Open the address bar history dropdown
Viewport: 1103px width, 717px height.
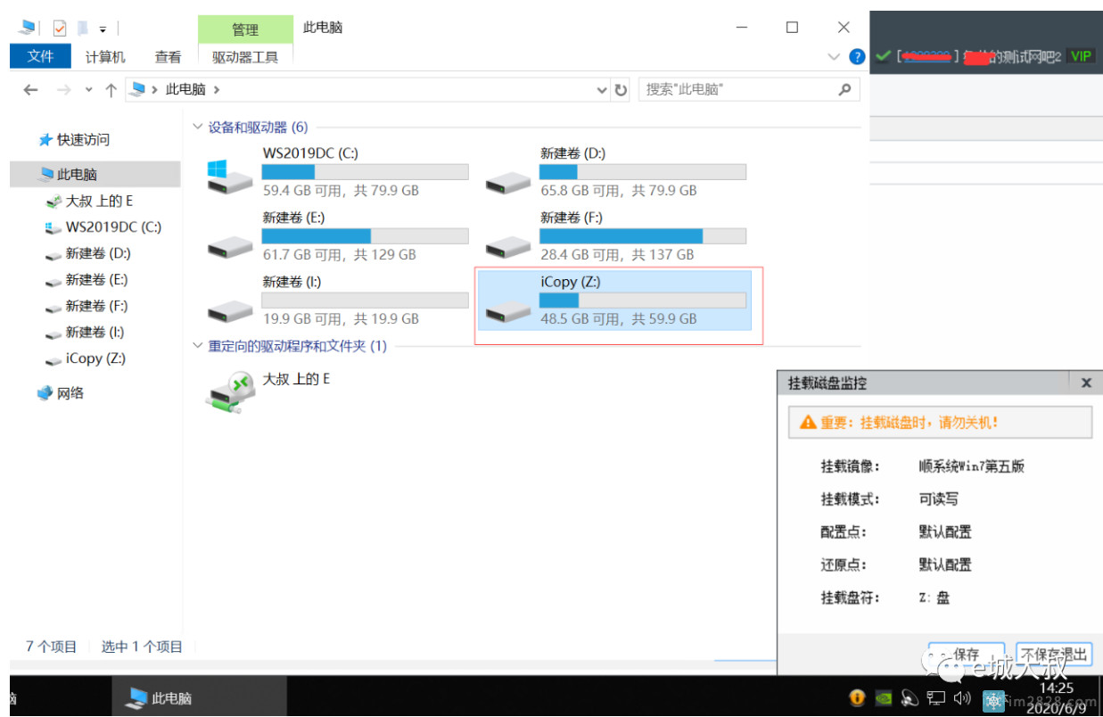coord(602,90)
